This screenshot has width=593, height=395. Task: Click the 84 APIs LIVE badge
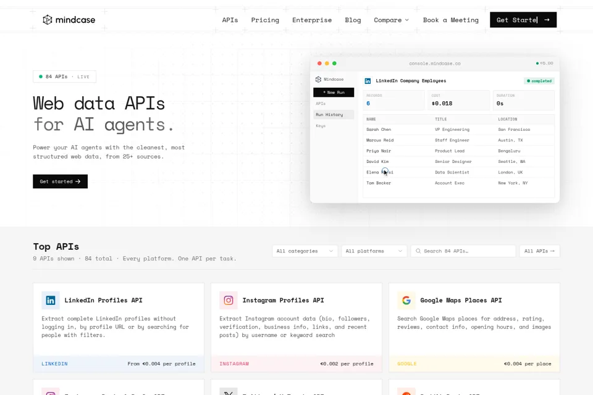(64, 77)
